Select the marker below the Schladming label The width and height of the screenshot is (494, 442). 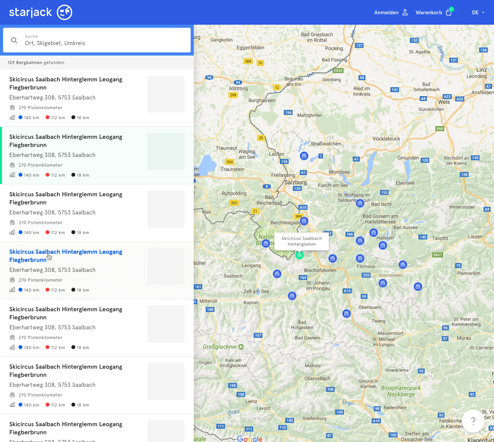[383, 283]
